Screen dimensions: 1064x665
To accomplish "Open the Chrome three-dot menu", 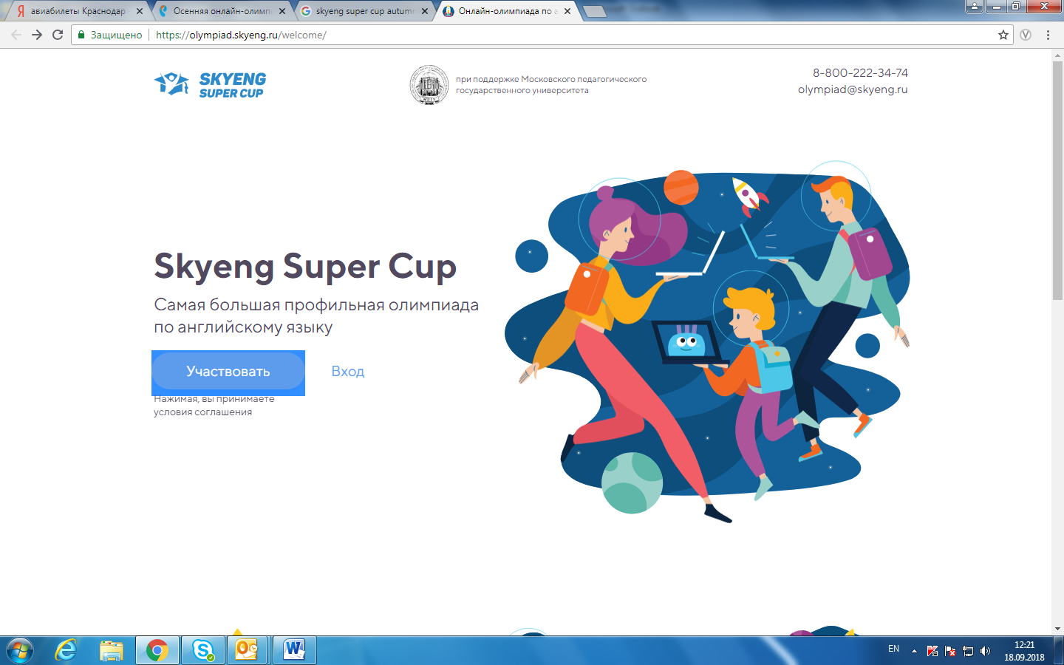I will tap(1048, 35).
